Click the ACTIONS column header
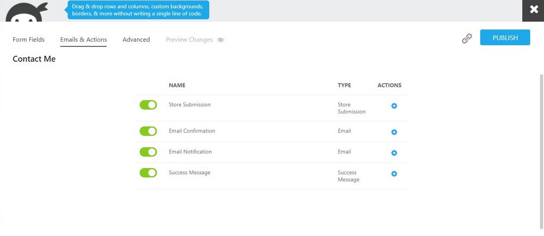 pyautogui.click(x=390, y=85)
